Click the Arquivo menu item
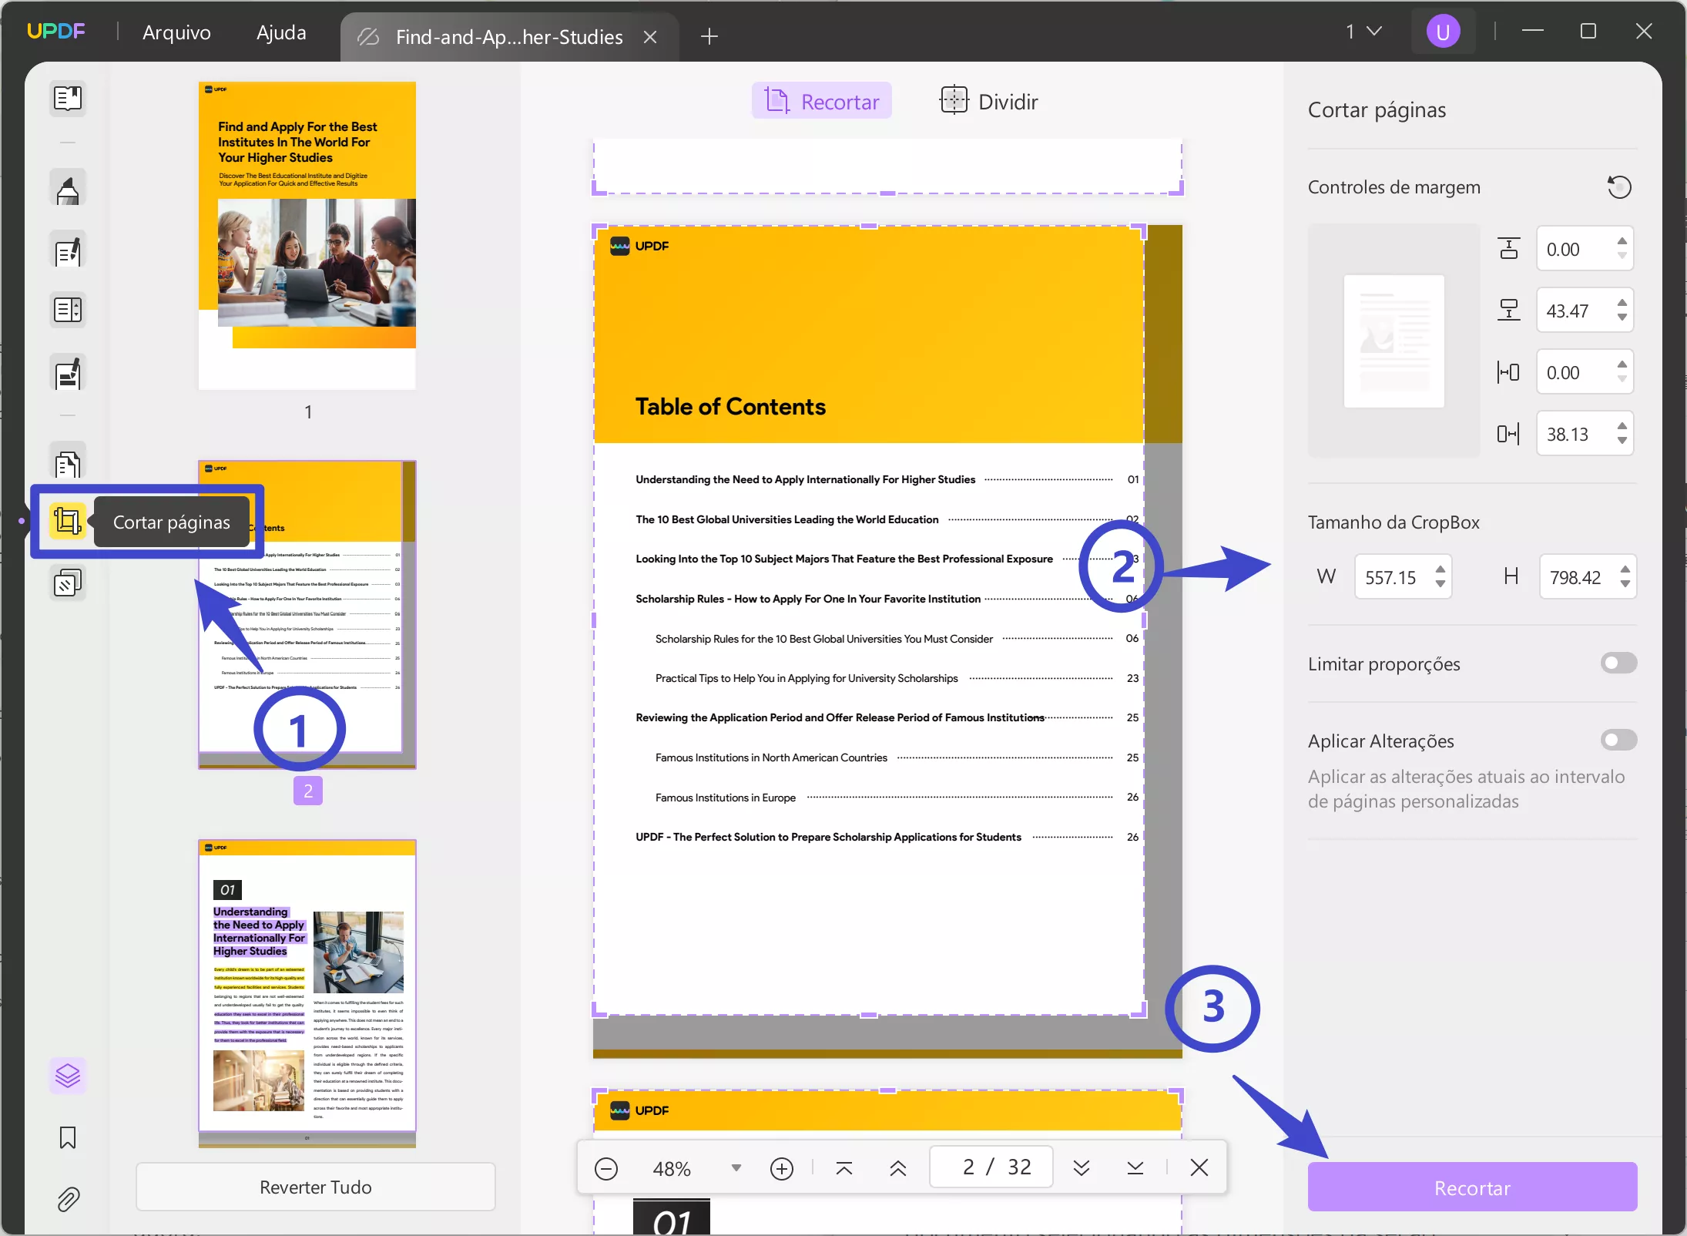The height and width of the screenshot is (1236, 1687). (177, 32)
